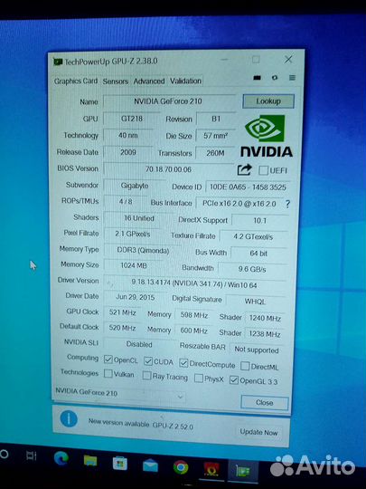Screen dimensions: 366x489
Task: Click the GPU-Z title bar app icon
Action: 58,62
